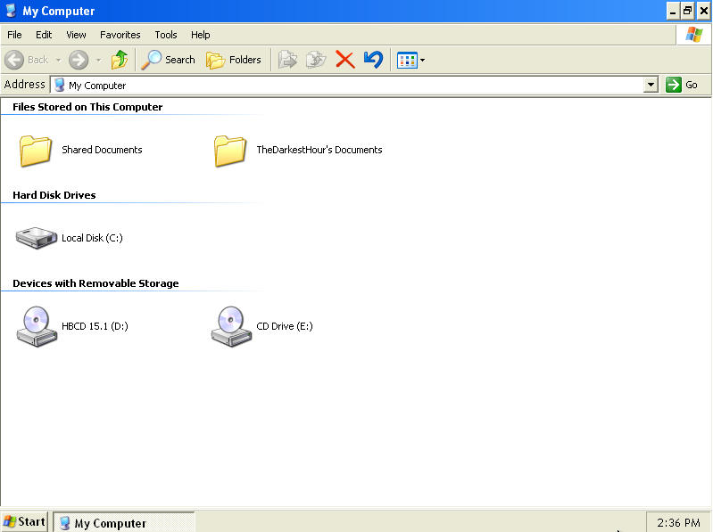Click the Local Disk (C:) label

92,238
